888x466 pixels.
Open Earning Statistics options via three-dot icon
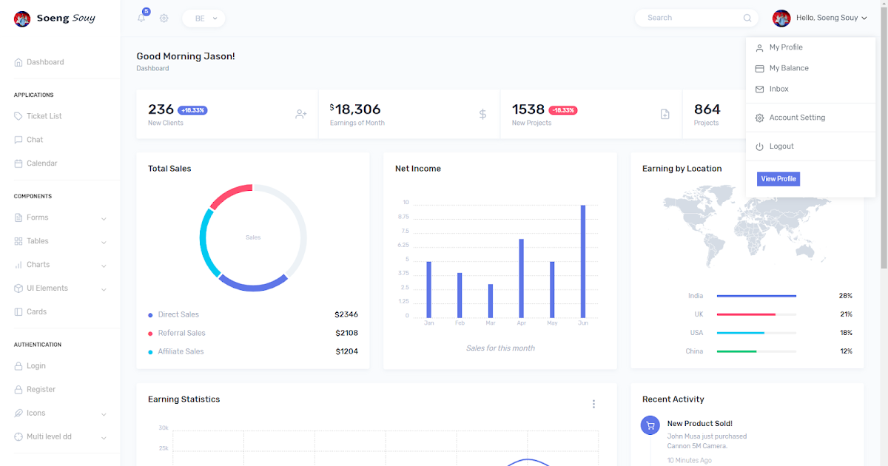pyautogui.click(x=593, y=404)
